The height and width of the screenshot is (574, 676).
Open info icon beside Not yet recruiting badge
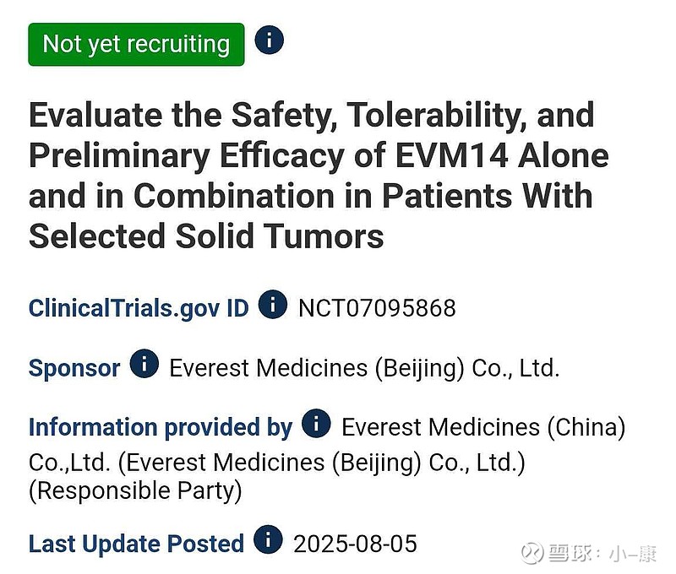tap(269, 40)
